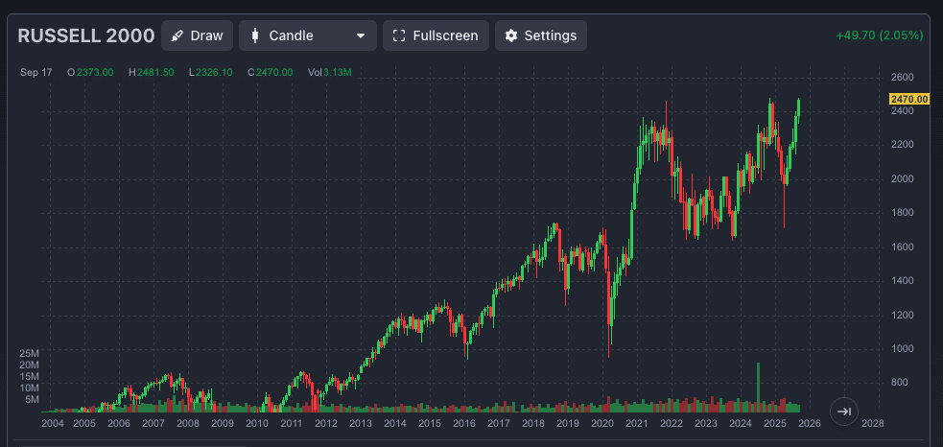This screenshot has width=943, height=447.
Task: Click the Settings gear icon
Action: pos(511,35)
